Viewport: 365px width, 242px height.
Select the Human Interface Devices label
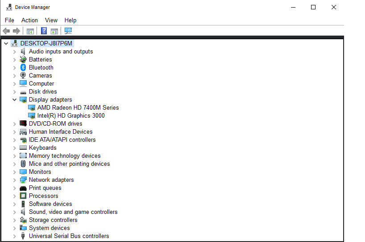click(x=61, y=132)
